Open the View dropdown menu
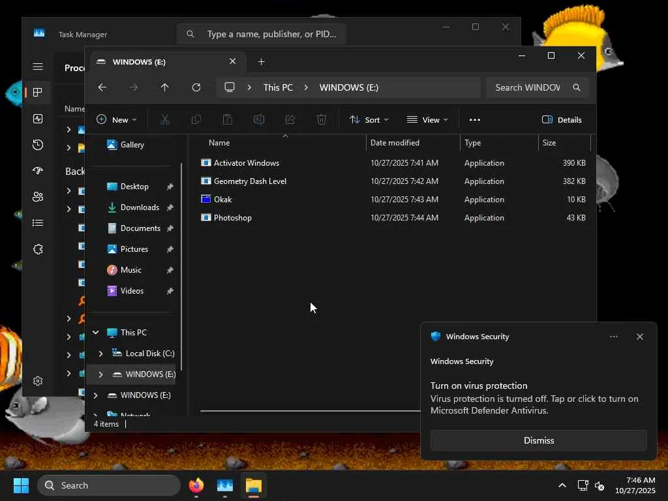This screenshot has height=501, width=668. point(427,120)
